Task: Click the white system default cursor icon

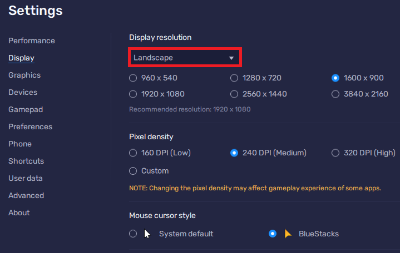Action: (147, 234)
